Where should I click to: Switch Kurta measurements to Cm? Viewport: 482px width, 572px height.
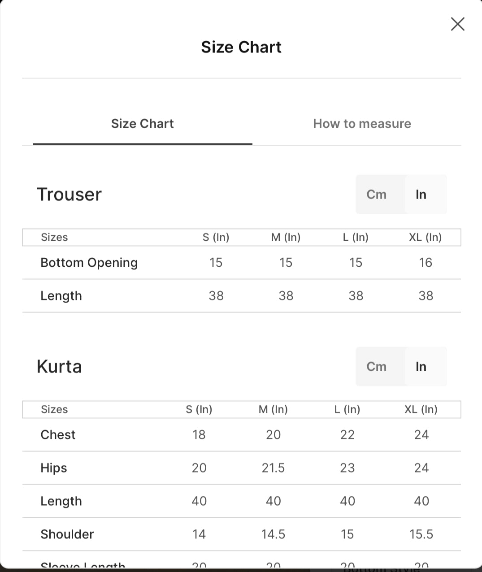[x=376, y=367]
